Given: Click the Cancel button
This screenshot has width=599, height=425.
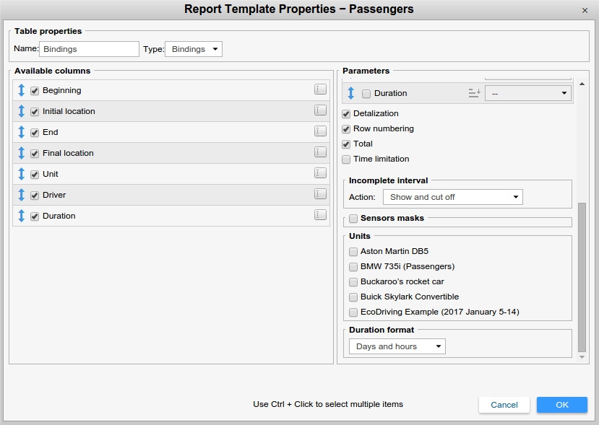Looking at the screenshot, I should coord(504,405).
